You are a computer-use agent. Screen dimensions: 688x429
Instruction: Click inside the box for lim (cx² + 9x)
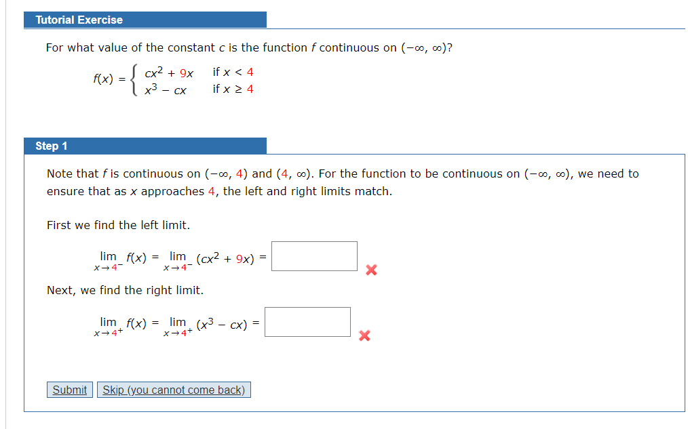(313, 256)
